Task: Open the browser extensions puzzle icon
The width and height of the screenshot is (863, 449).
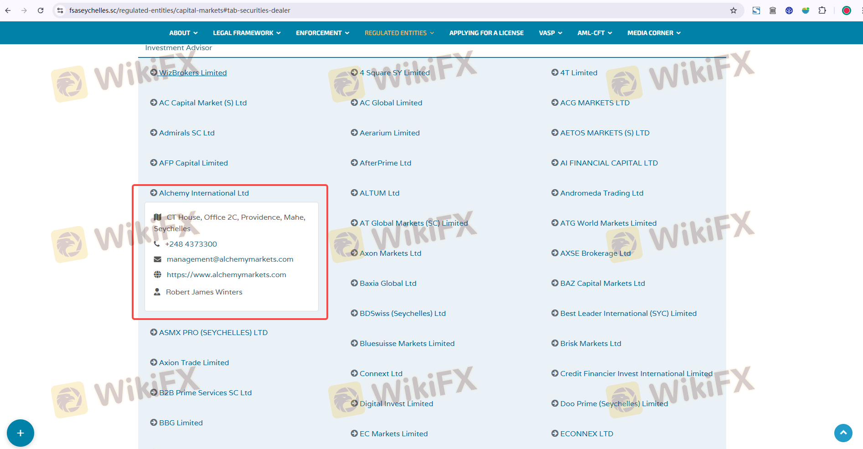Action: pyautogui.click(x=822, y=10)
